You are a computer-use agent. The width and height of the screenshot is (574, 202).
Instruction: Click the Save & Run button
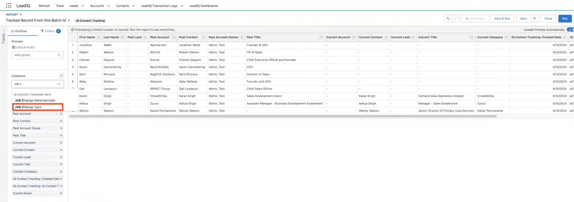[x=502, y=19]
